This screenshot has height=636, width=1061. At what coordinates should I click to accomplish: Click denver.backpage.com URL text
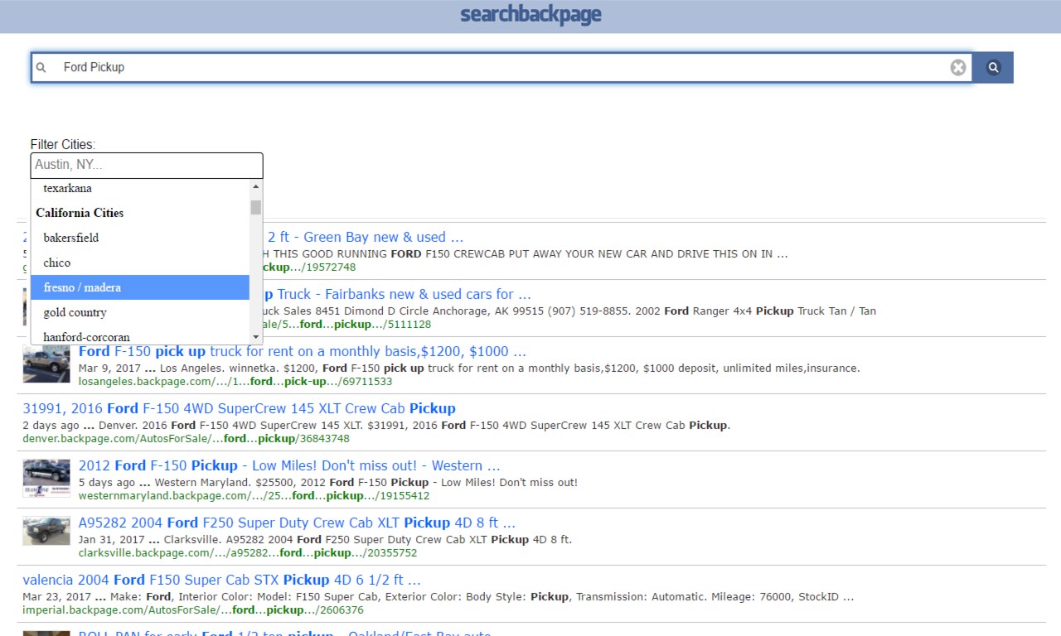tap(186, 439)
